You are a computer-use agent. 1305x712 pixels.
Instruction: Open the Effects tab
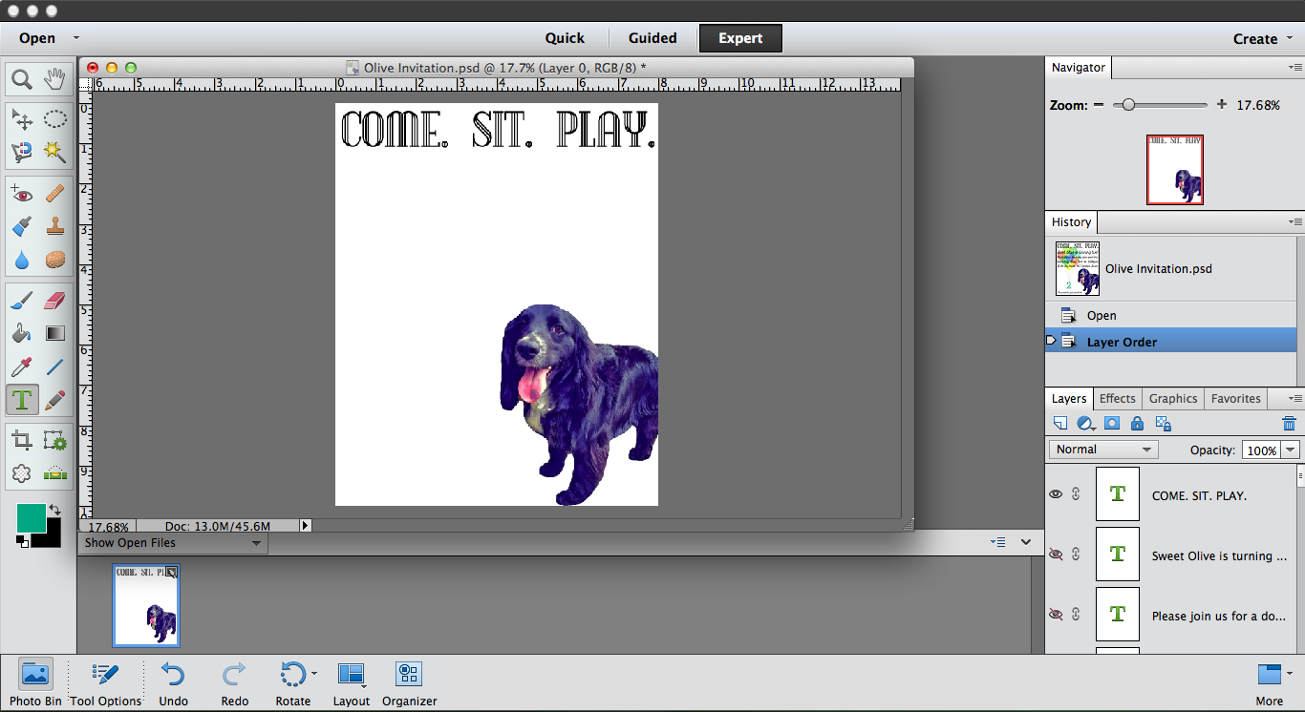coord(1117,399)
